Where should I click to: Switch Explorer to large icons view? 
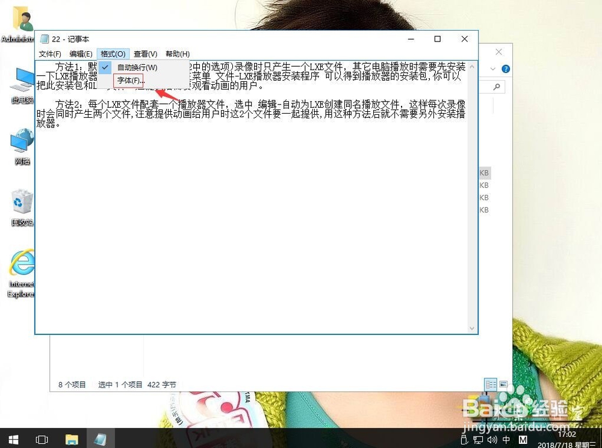[x=502, y=384]
